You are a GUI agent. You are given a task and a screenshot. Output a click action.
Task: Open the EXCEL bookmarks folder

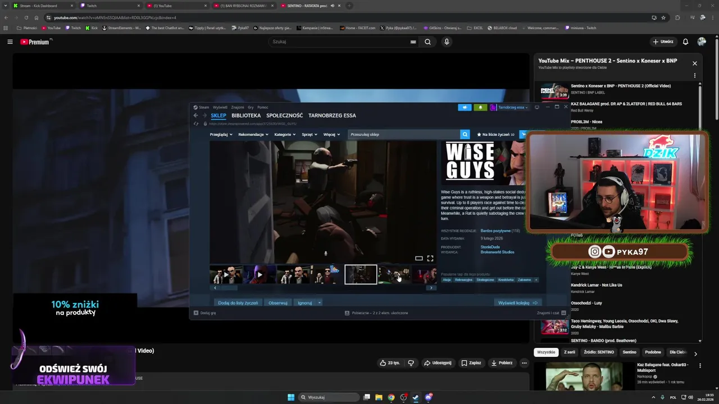tap(475, 27)
